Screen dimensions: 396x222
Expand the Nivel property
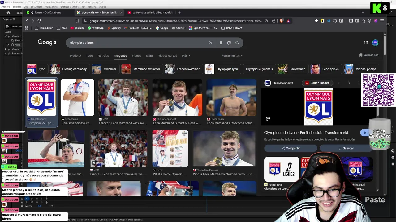coord(8,45)
